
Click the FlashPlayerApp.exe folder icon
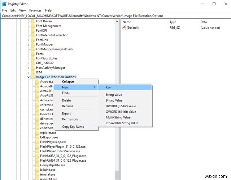point(37,142)
